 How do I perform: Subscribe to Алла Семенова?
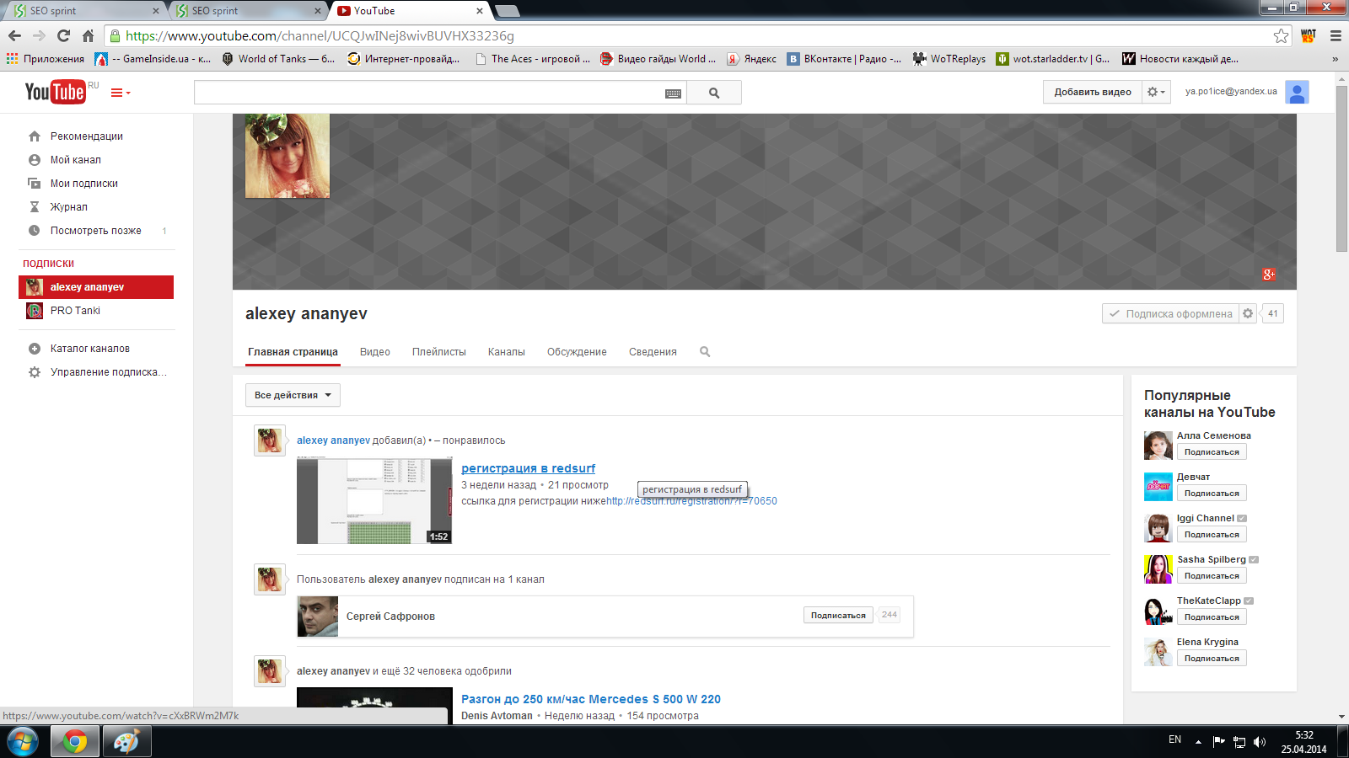1212,452
